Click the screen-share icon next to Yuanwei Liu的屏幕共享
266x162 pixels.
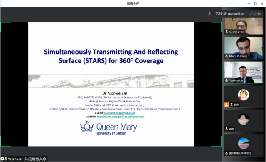2,159
